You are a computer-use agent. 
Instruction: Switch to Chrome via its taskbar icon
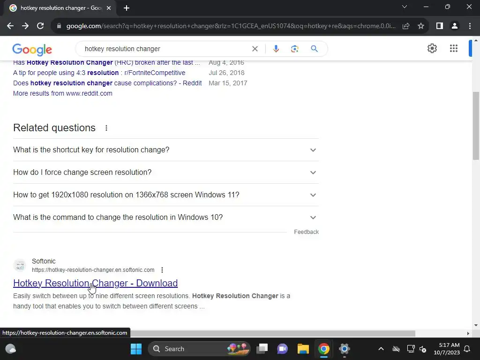coord(323,349)
